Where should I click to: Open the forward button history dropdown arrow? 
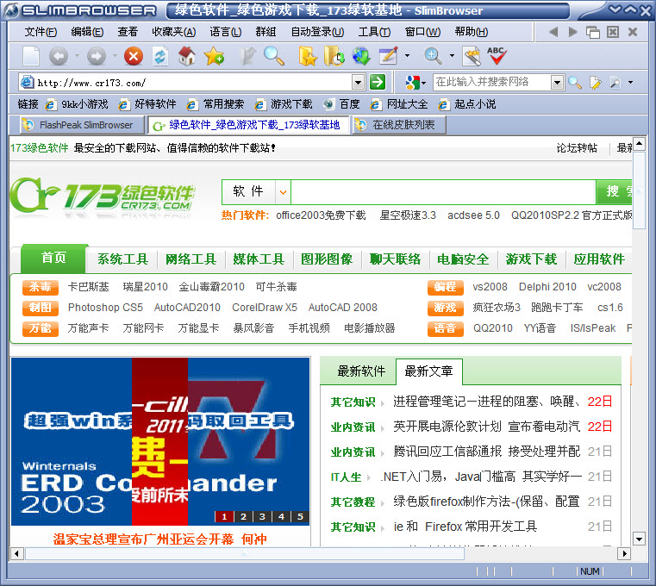pos(115,55)
